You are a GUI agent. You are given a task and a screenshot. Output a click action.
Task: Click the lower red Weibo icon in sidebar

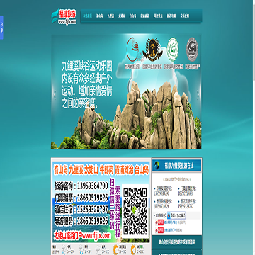tap(159, 230)
